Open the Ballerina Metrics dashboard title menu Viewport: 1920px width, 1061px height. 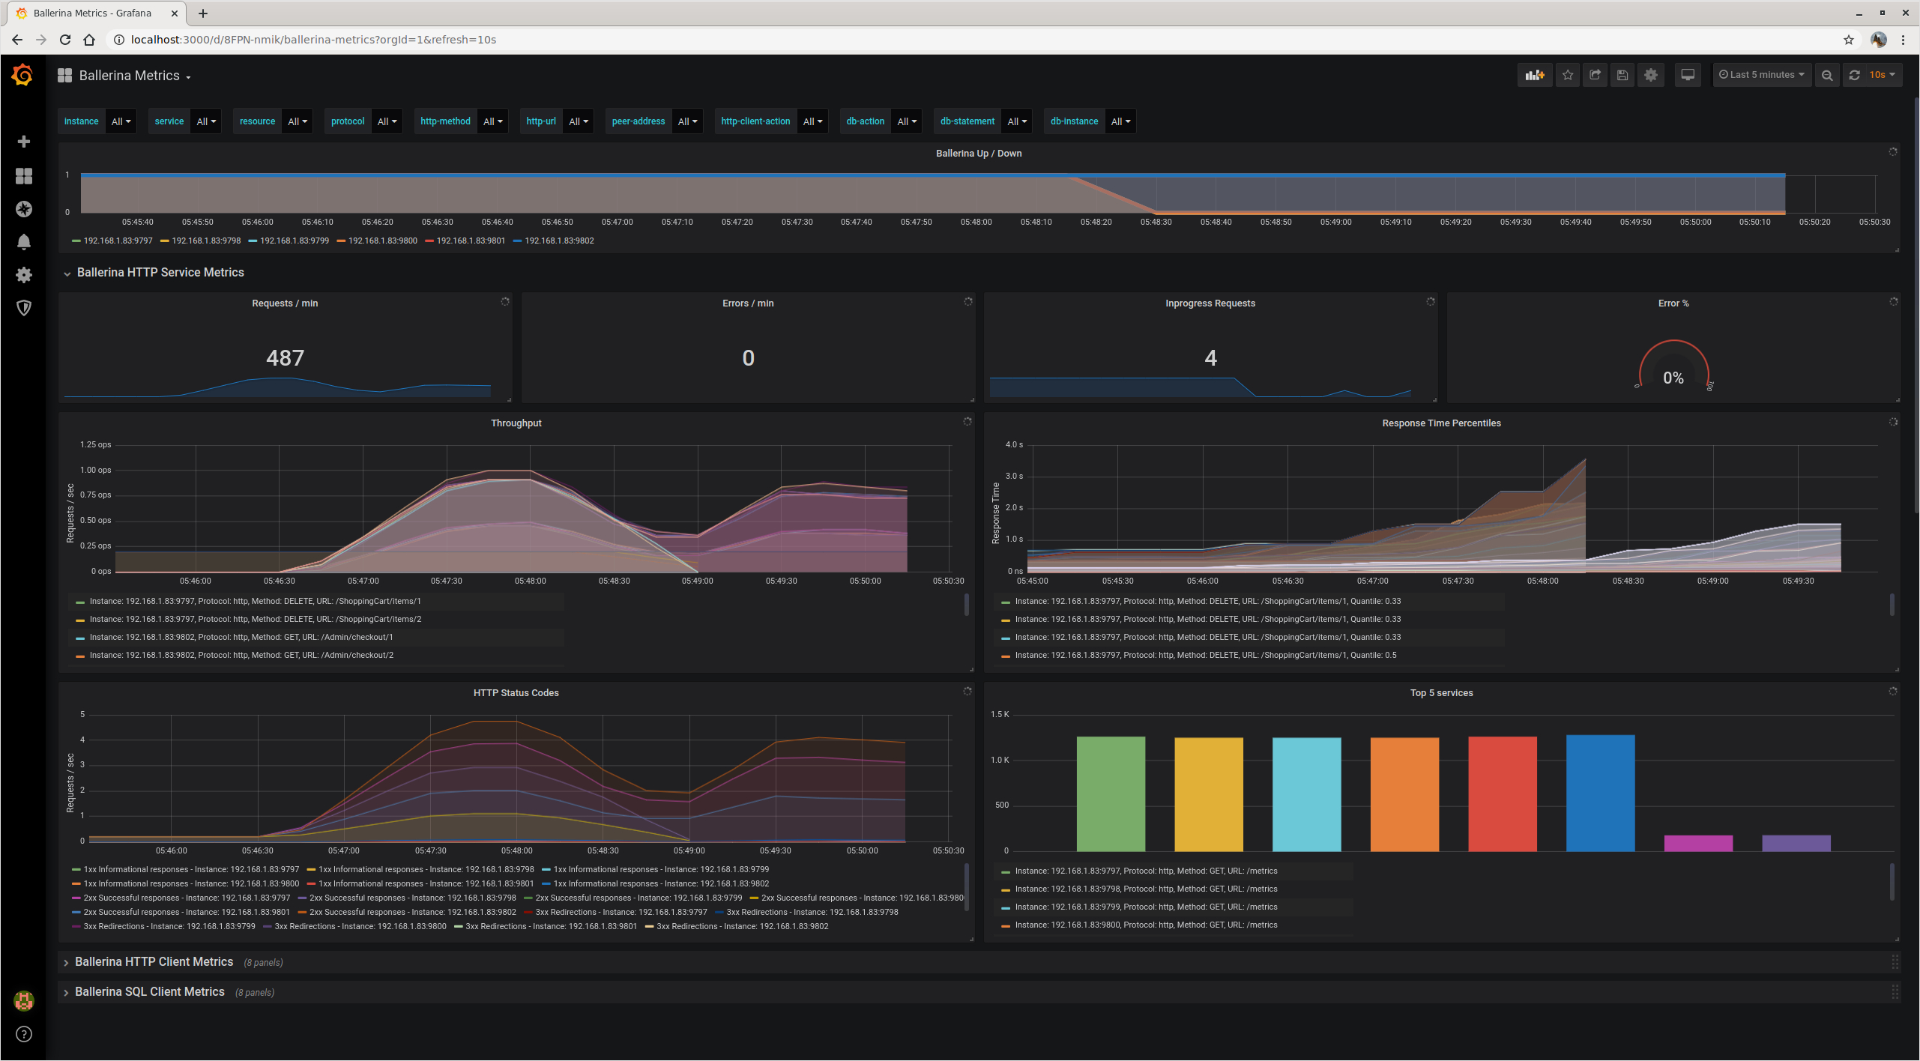[129, 76]
